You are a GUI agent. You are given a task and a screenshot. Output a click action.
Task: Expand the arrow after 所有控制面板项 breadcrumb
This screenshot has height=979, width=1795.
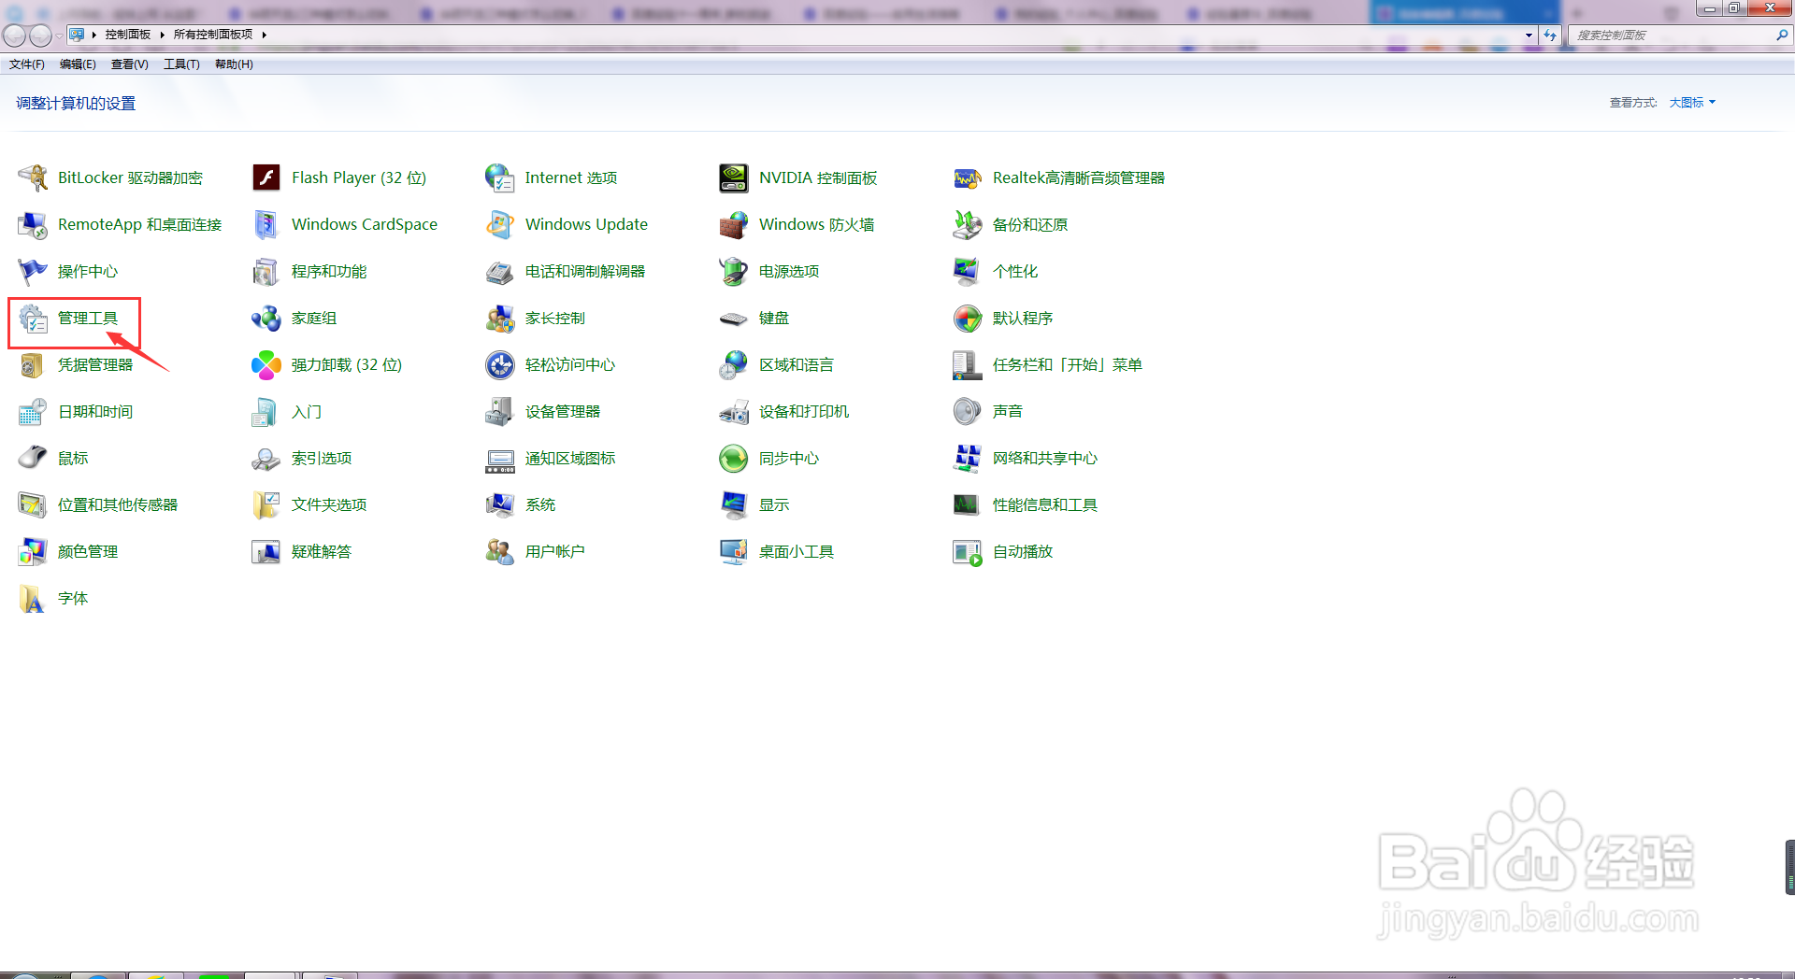(265, 35)
